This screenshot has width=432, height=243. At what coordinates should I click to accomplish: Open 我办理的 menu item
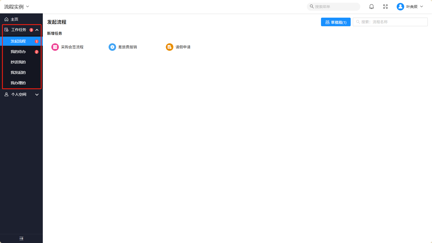click(x=18, y=83)
